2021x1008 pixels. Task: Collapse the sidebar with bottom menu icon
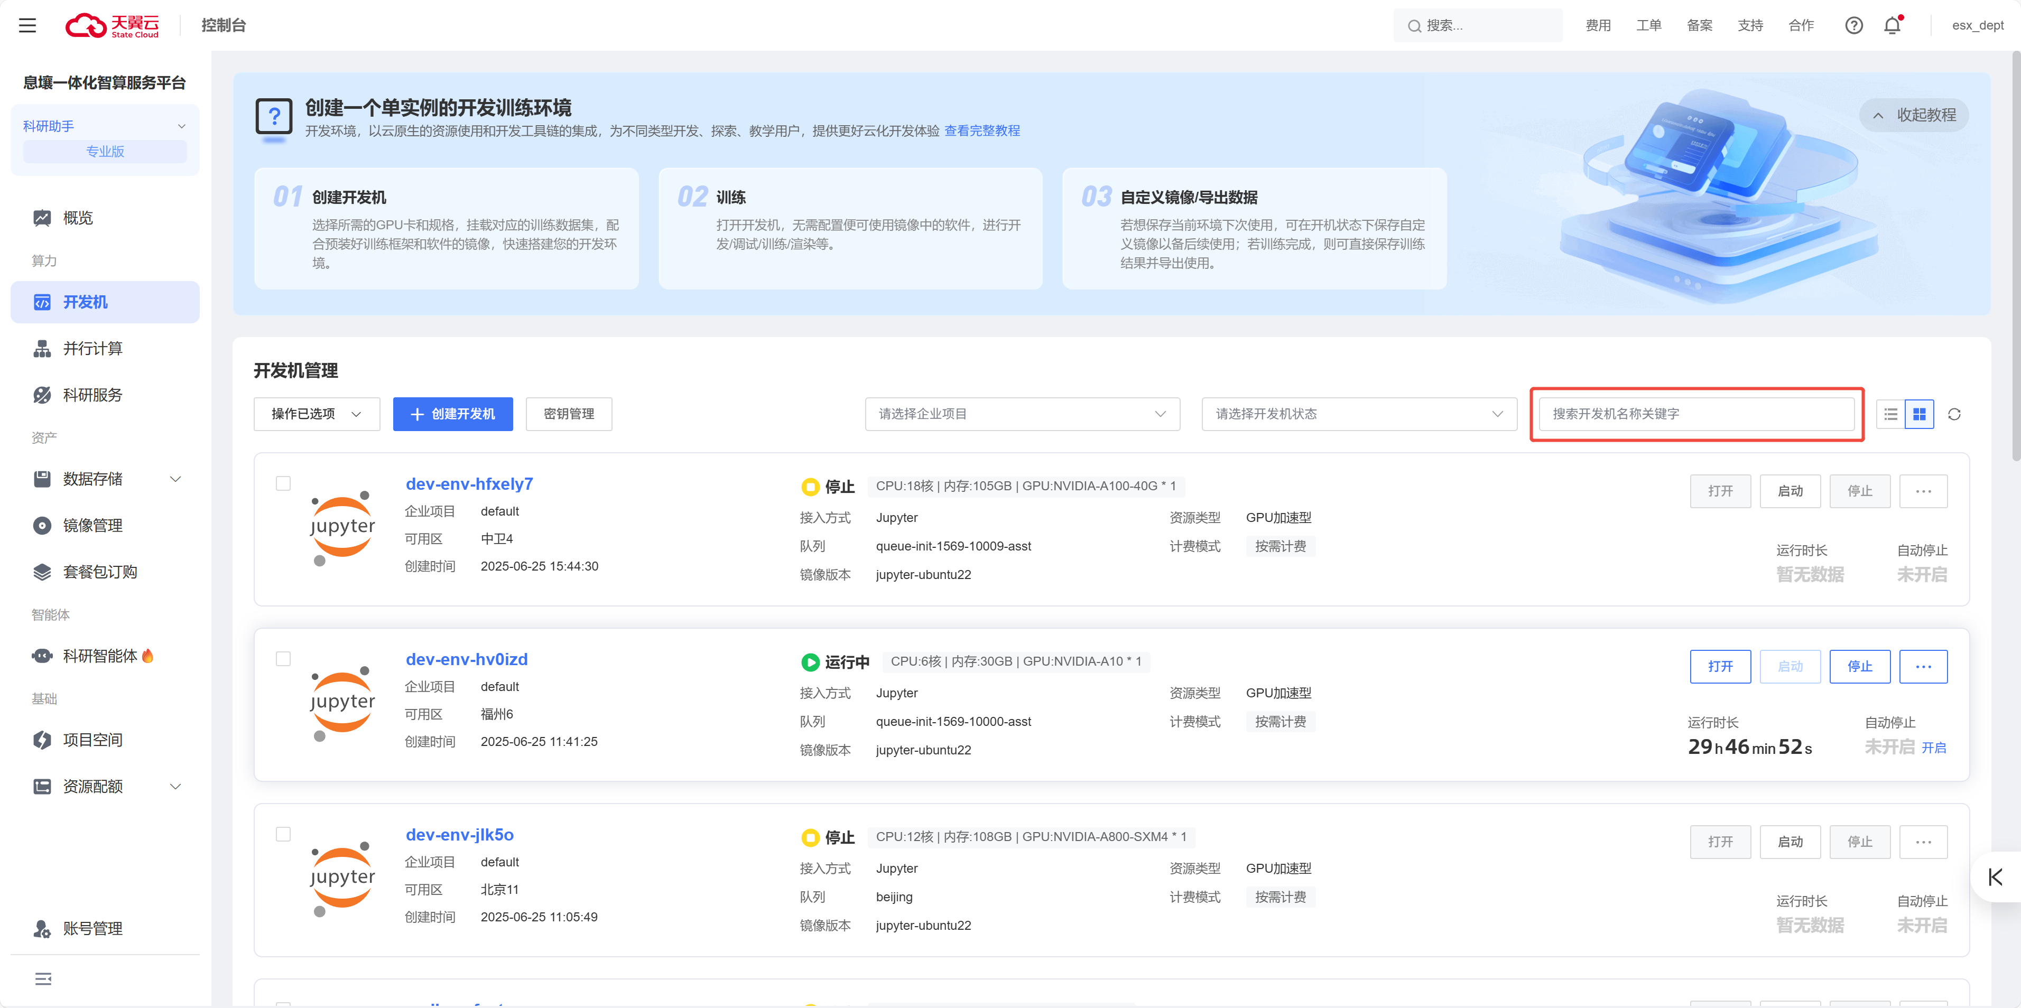(43, 978)
